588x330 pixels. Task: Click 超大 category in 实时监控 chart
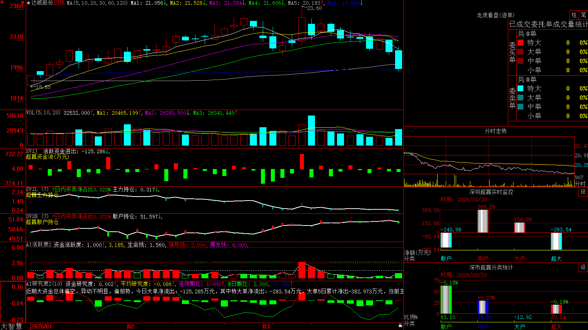tap(556, 258)
